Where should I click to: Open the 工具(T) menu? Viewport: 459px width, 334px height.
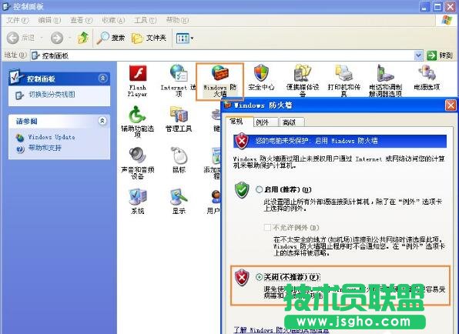pyautogui.click(x=146, y=20)
